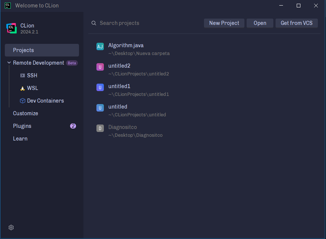326x239 pixels.
Task: Click the AJ icon of Algorithm.java
Action: coord(100,46)
